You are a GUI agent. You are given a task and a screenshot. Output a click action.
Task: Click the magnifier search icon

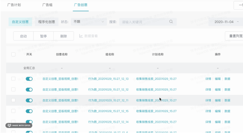(171, 22)
